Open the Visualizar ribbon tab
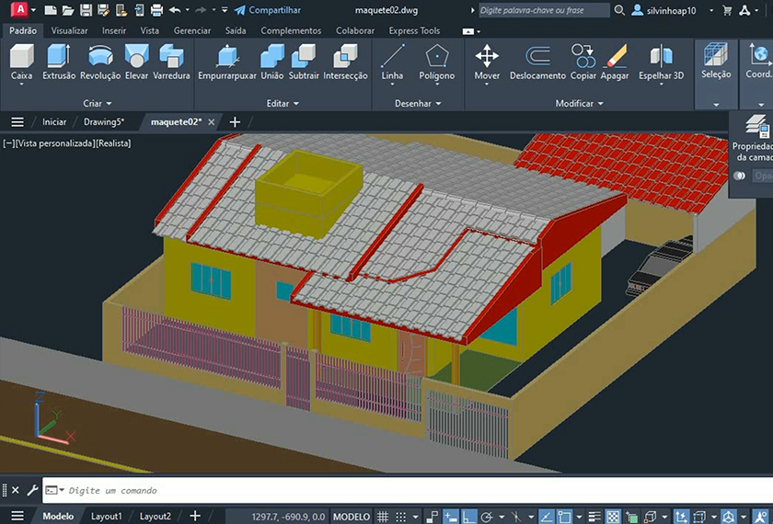The image size is (773, 524). [x=69, y=30]
